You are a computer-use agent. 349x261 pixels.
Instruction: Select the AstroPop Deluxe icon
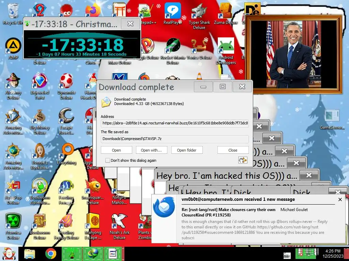coord(13,191)
